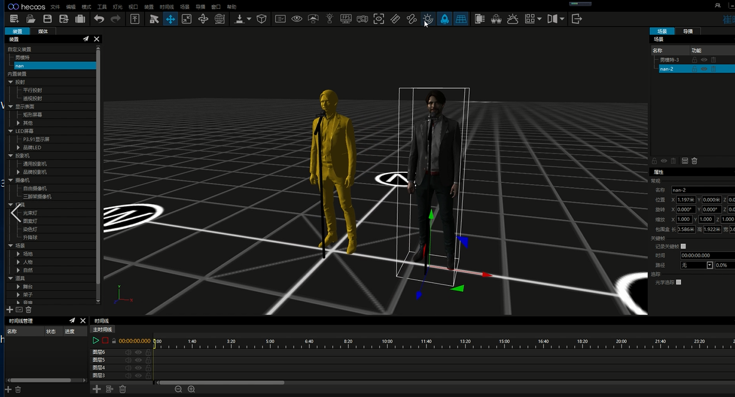
Task: Click the timeline horizontal scrollbar
Action: (x=221, y=383)
